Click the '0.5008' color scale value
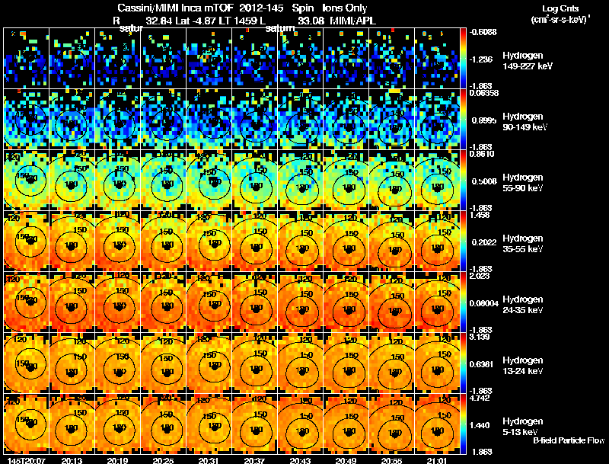The image size is (609, 464). [484, 181]
